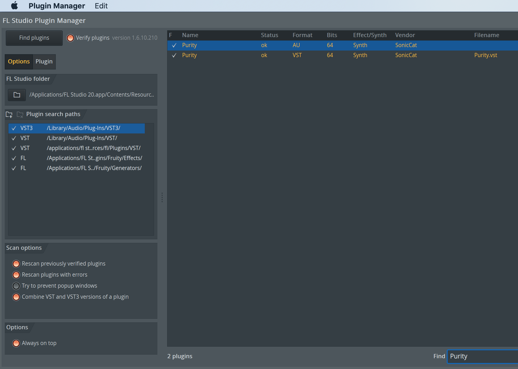Image resolution: width=518 pixels, height=369 pixels.
Task: Sort the plugin list by Status
Action: point(270,35)
